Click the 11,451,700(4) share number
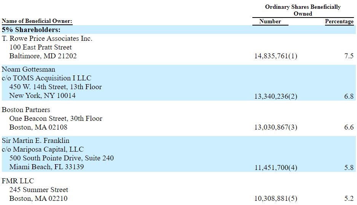This screenshot has height=205, width=357. click(x=276, y=167)
